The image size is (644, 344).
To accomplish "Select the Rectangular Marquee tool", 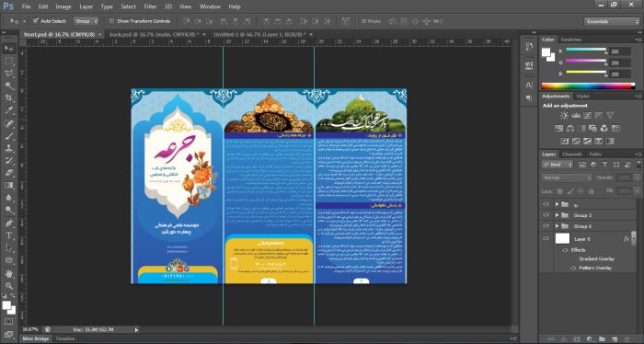I will 8,61.
